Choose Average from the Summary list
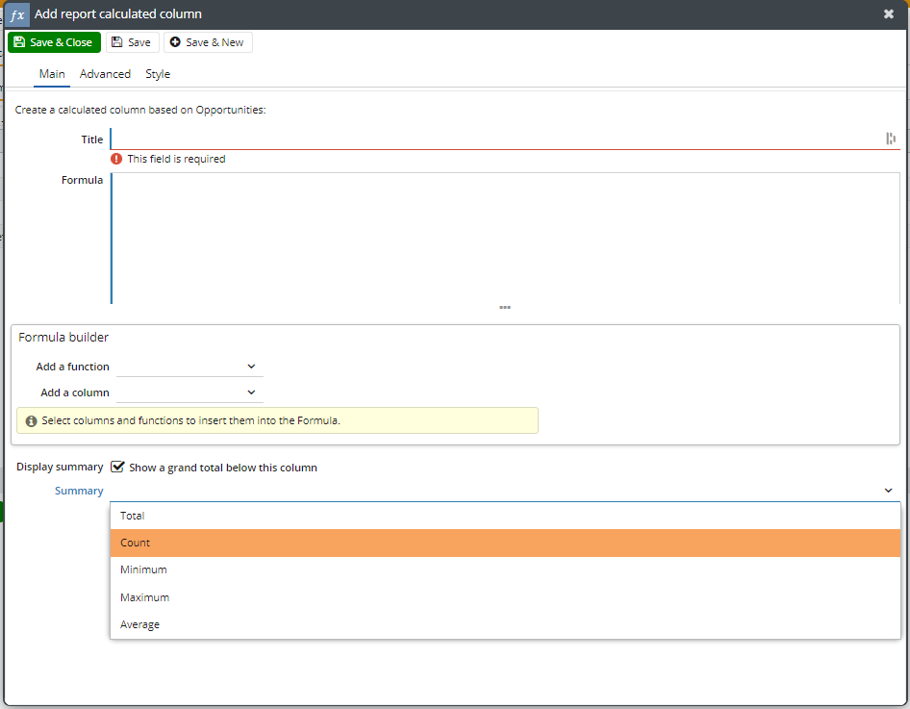The width and height of the screenshot is (910, 709). (x=140, y=624)
